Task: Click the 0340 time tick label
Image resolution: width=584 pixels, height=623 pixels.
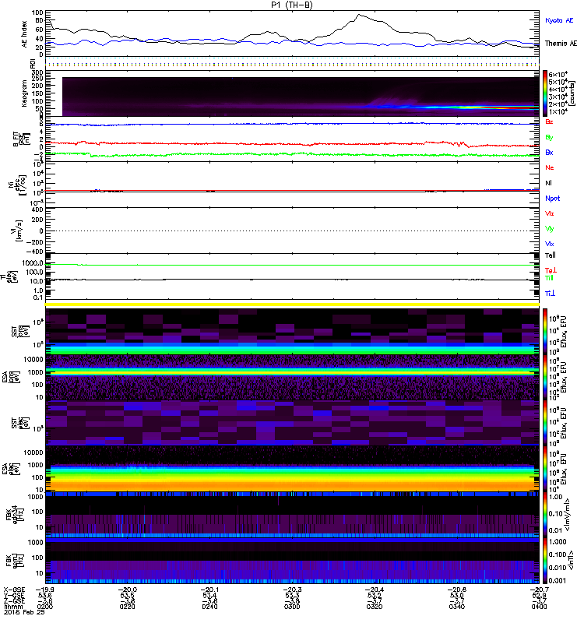Action: point(456,607)
